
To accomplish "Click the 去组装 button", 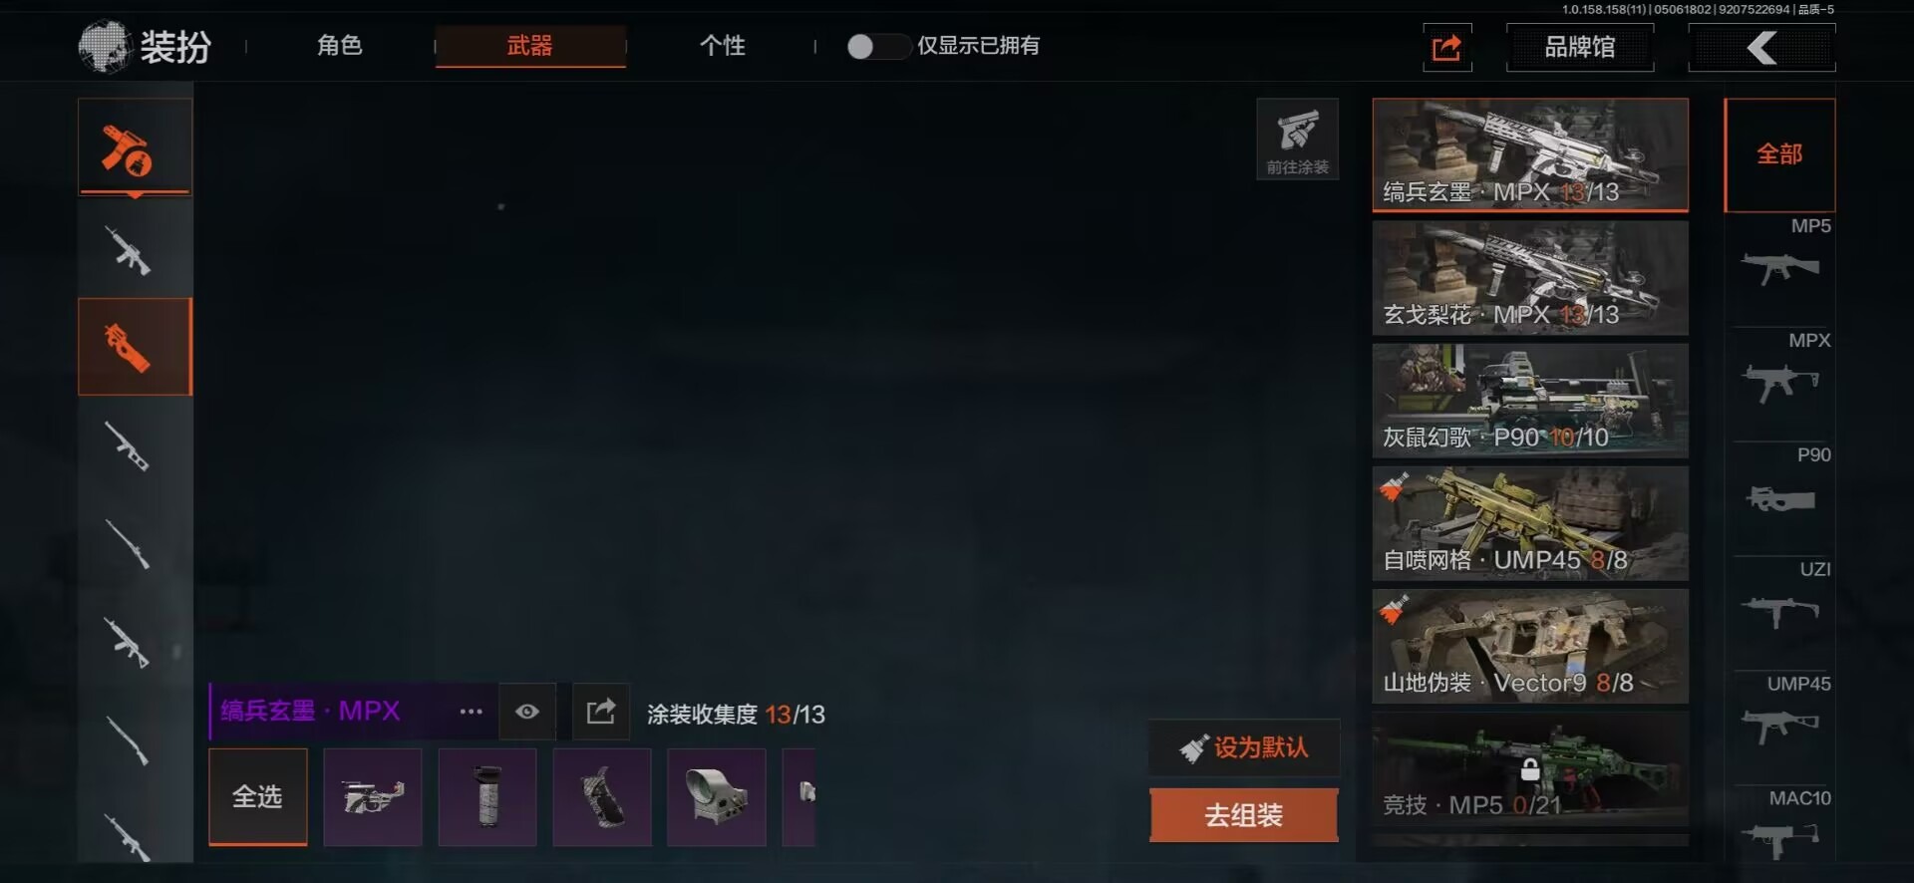I will tap(1243, 815).
